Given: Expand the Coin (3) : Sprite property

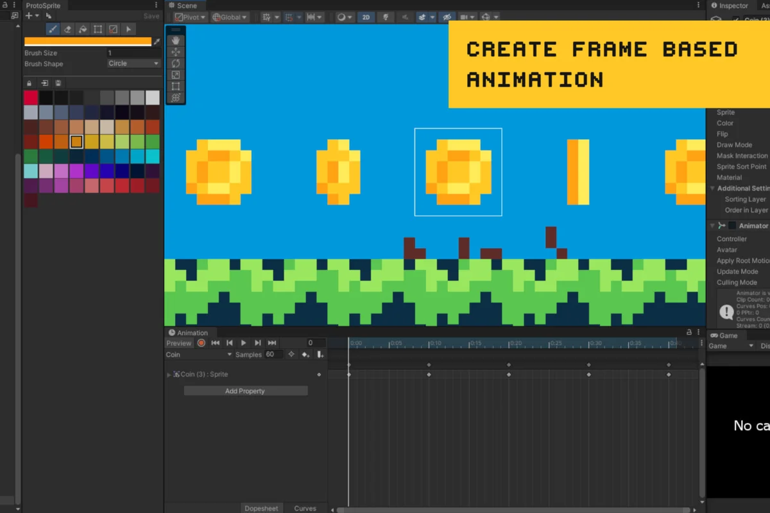Looking at the screenshot, I should click(x=169, y=374).
